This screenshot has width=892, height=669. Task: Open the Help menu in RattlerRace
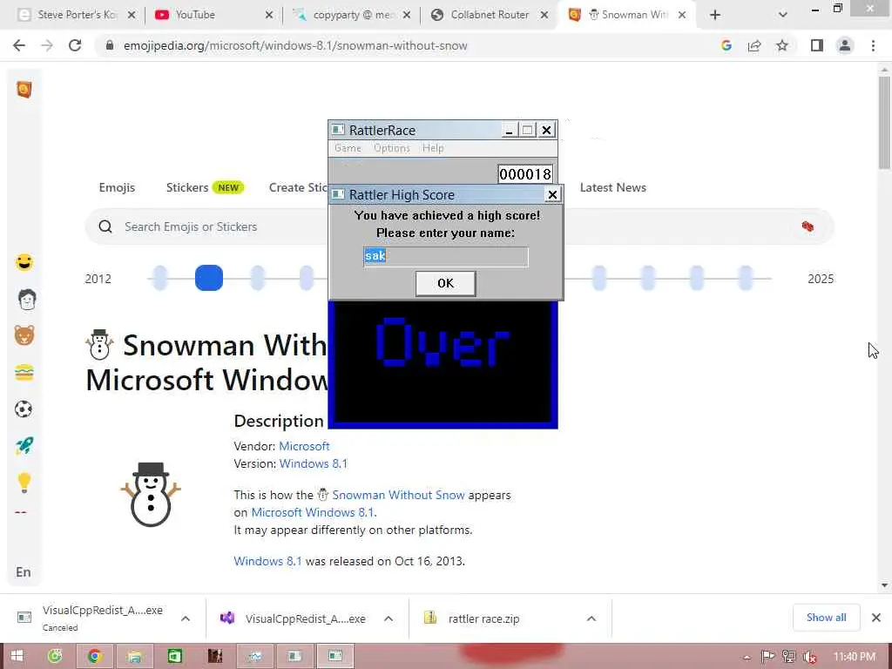(x=433, y=148)
